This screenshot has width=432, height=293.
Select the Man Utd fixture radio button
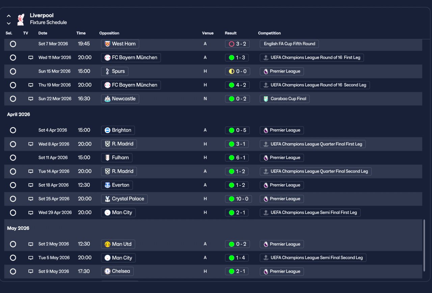[x=13, y=244]
